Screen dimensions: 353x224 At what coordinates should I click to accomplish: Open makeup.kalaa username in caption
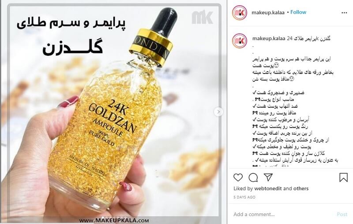pyautogui.click(x=269, y=38)
